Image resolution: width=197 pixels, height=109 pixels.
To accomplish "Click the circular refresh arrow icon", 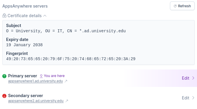I will (x=175, y=6).
